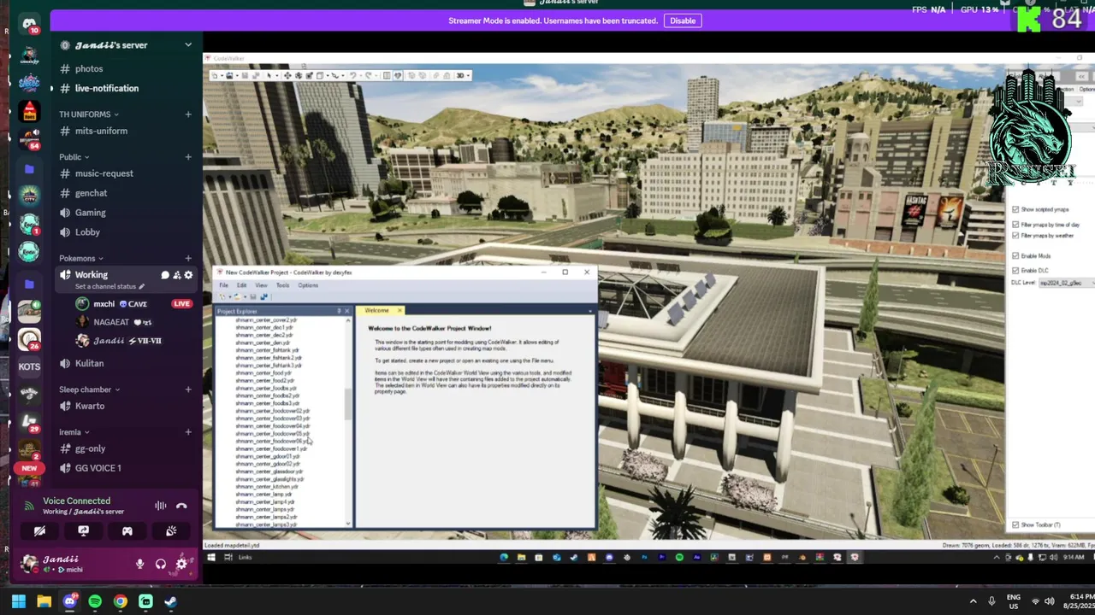
Task: Open Working channel settings gear
Action: click(x=188, y=275)
